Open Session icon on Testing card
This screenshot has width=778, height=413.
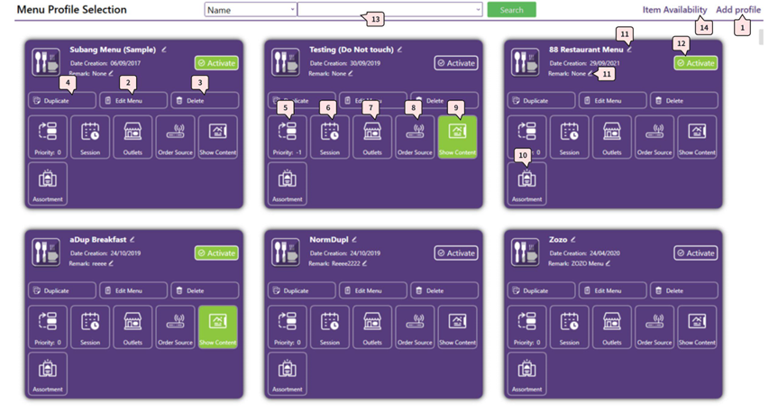(330, 137)
